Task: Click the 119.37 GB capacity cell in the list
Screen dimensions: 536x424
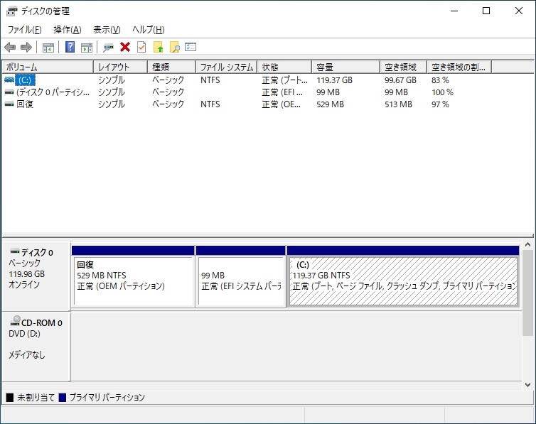Action: pos(334,80)
